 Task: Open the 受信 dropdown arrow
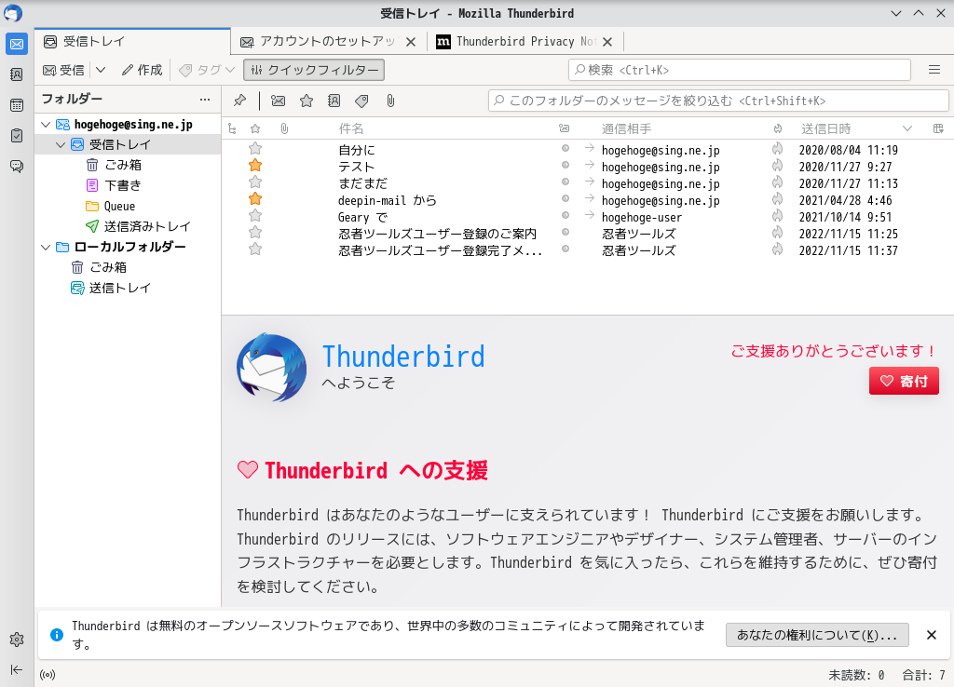coord(101,70)
